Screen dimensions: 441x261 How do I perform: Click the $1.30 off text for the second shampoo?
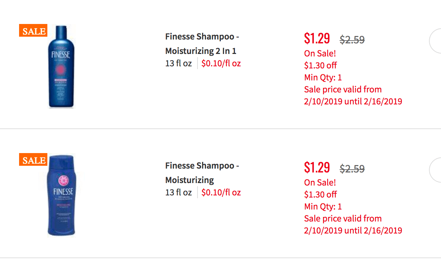pyautogui.click(x=321, y=194)
